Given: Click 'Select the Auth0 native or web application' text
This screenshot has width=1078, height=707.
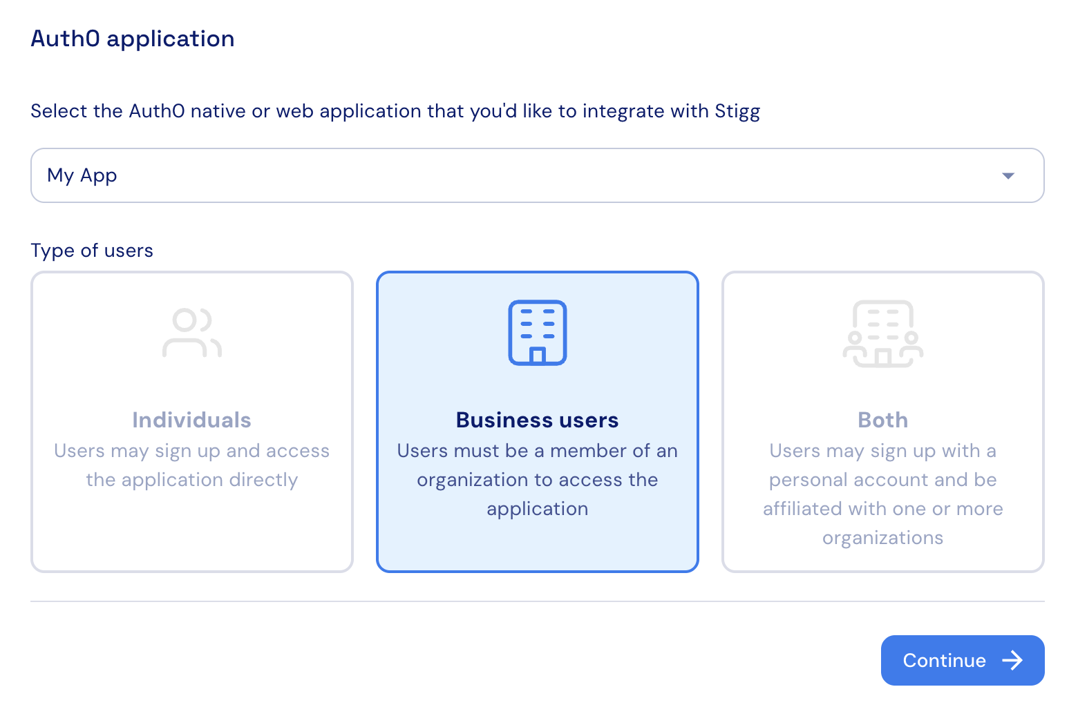Looking at the screenshot, I should coord(395,111).
